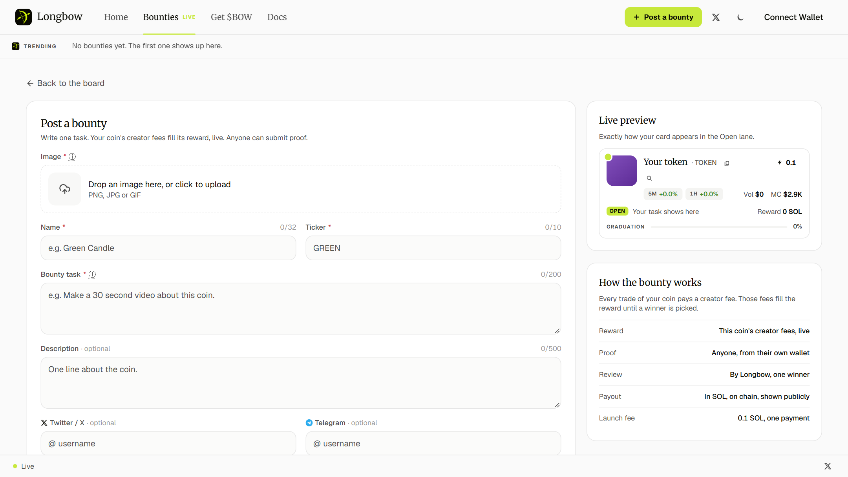Screen dimensions: 848x477
Task: Focus the Telegram username field
Action: pos(433,443)
